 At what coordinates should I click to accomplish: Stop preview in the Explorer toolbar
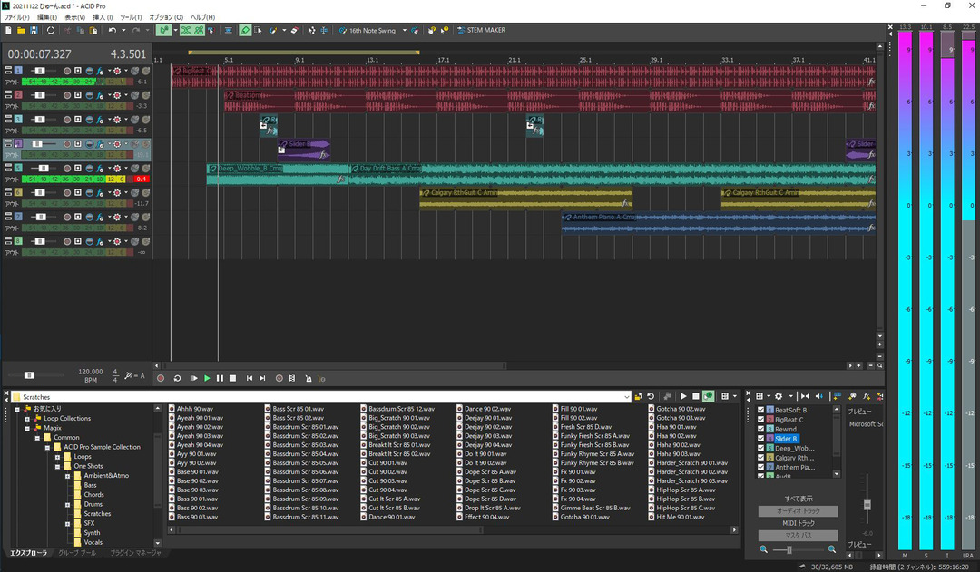click(x=696, y=396)
